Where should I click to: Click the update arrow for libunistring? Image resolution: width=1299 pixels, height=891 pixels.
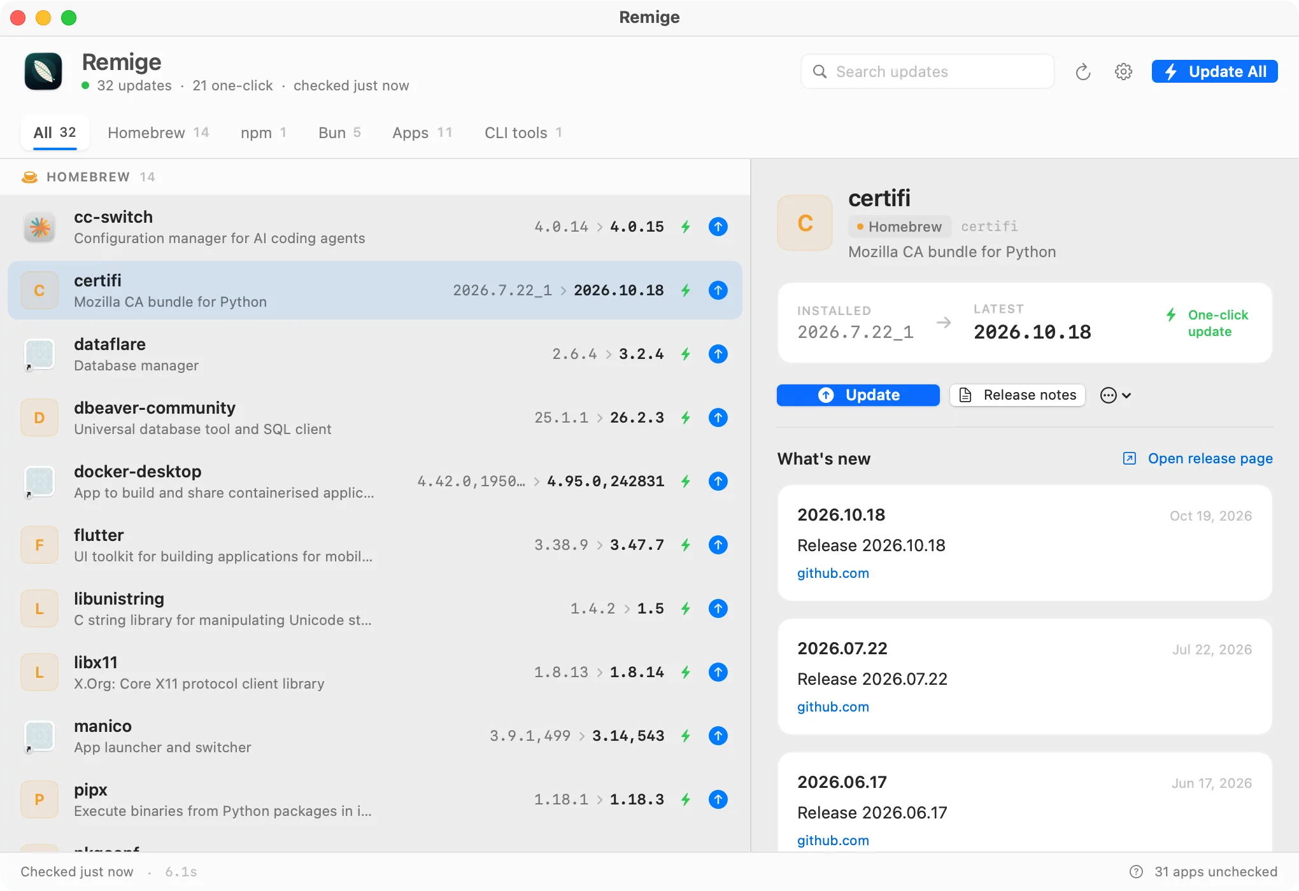point(718,608)
